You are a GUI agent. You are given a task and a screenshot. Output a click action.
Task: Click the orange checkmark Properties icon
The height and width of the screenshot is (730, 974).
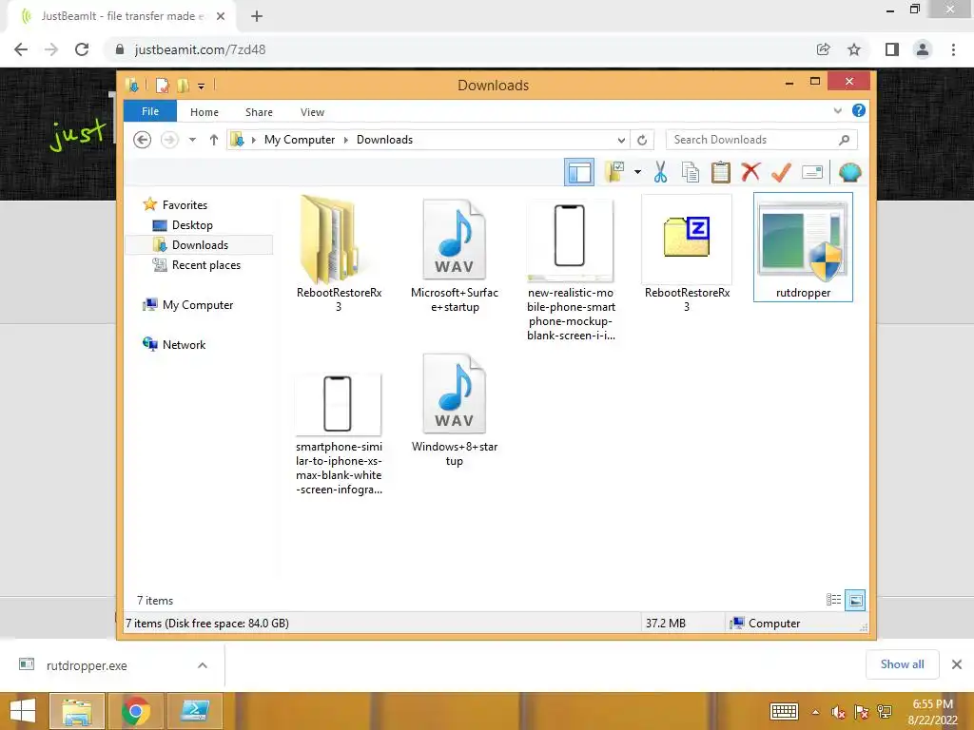781,172
